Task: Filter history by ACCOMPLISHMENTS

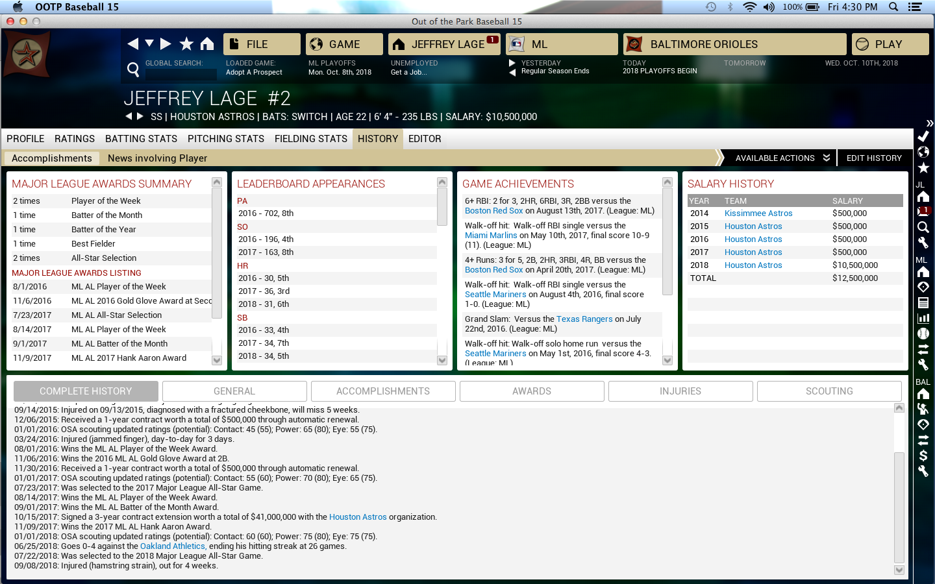Action: (383, 391)
